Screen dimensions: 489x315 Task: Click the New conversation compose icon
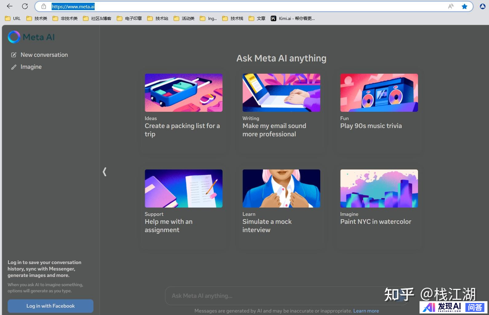pos(14,55)
